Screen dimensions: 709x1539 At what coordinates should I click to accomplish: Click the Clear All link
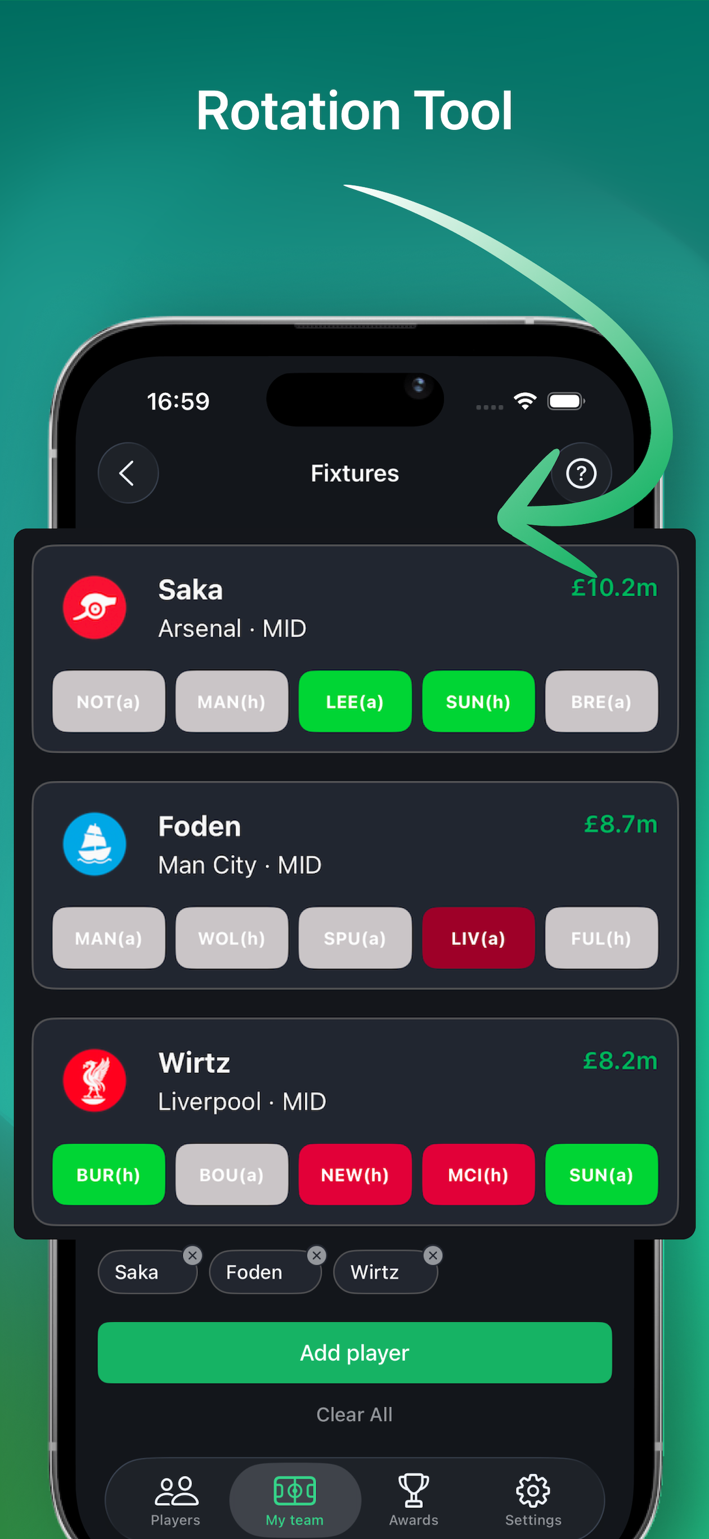354,1414
